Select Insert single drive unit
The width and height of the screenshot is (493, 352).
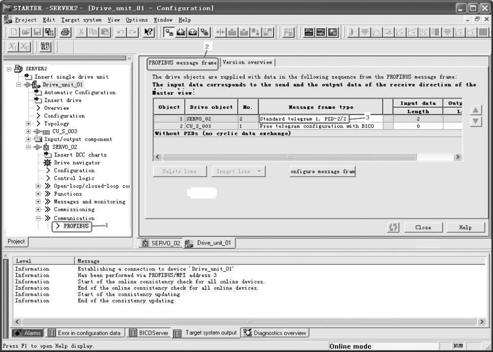[72, 77]
